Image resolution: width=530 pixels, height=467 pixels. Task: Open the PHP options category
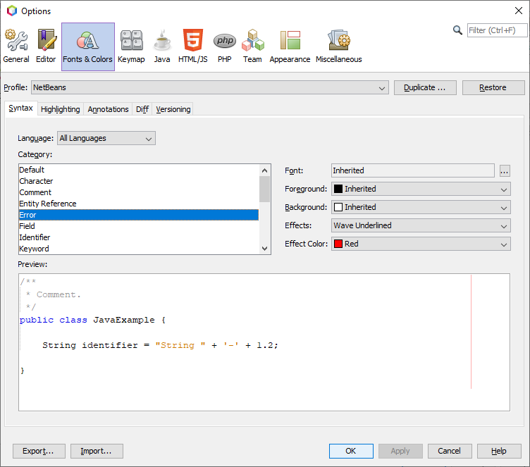click(224, 46)
